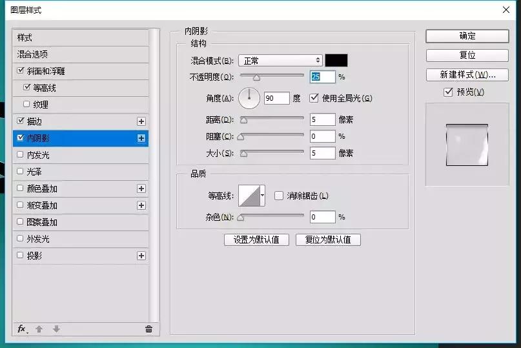The height and width of the screenshot is (348, 521).
Task: Add another 内阴影 effect with plus icon
Action: click(x=141, y=138)
